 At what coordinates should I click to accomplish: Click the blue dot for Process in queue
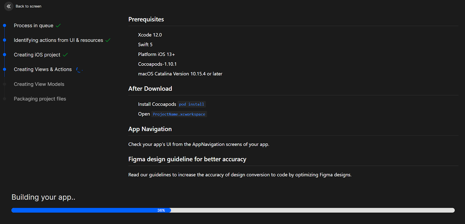(5, 26)
